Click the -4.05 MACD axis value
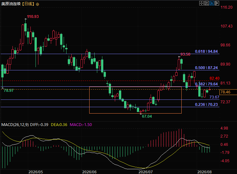The width and height of the screenshot is (237, 174). [225, 161]
